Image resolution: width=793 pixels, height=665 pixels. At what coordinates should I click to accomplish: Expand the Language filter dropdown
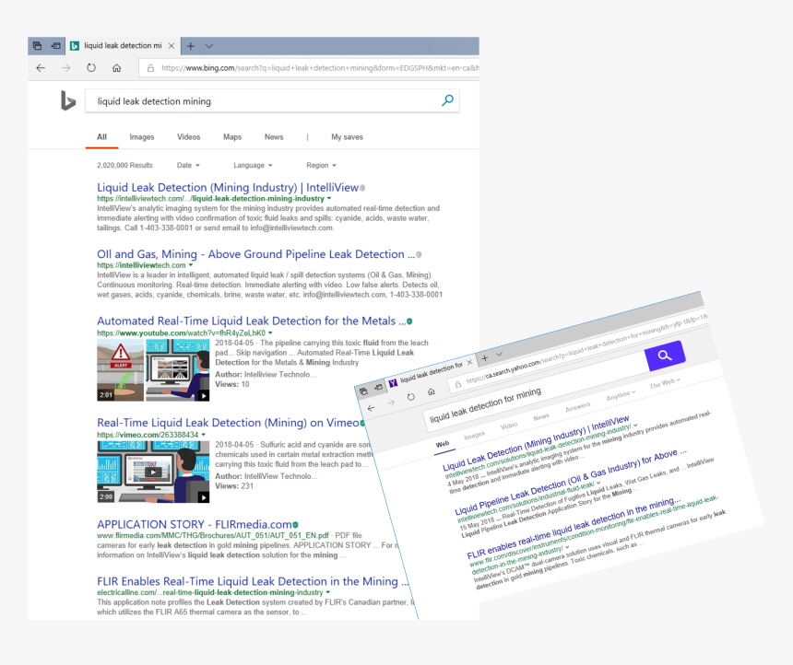coord(253,165)
